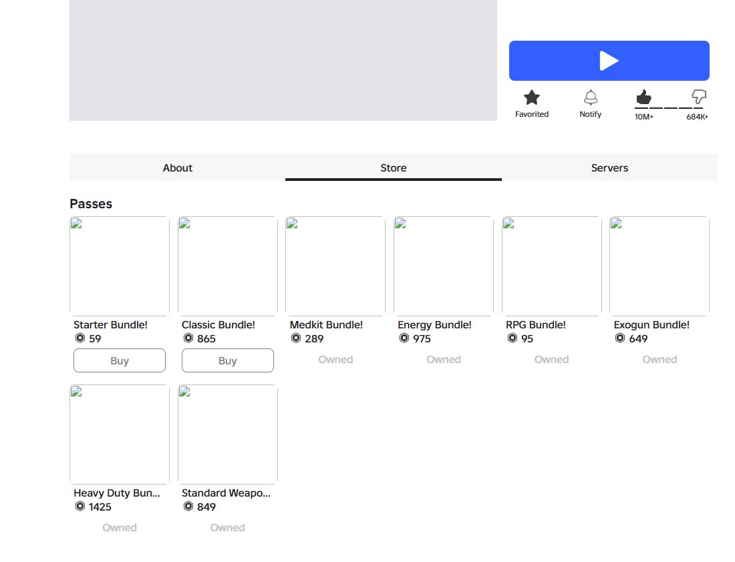This screenshot has height=562, width=735.
Task: Open the Standard Weapons pass thumbnail
Action: [x=228, y=434]
